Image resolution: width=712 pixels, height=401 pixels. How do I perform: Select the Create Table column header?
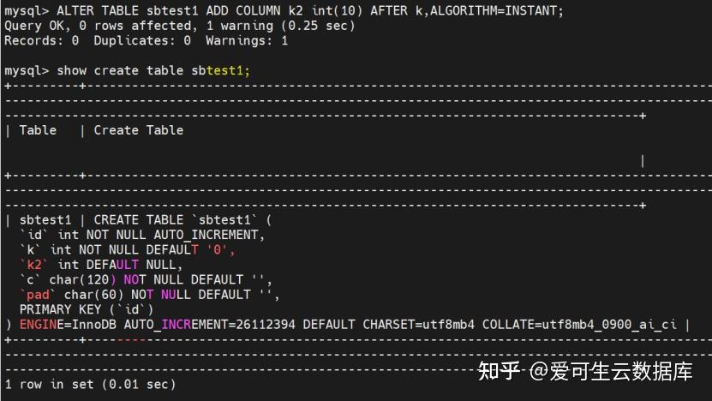point(139,130)
